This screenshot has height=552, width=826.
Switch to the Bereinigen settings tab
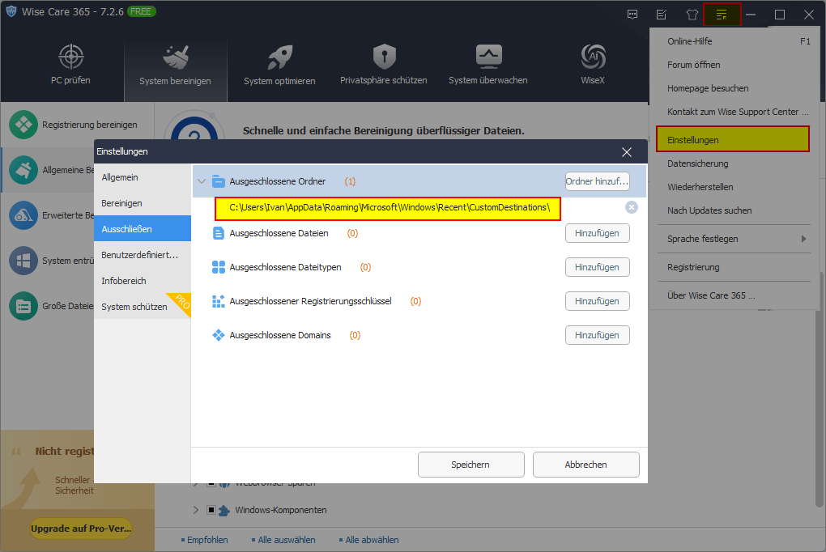pos(143,203)
